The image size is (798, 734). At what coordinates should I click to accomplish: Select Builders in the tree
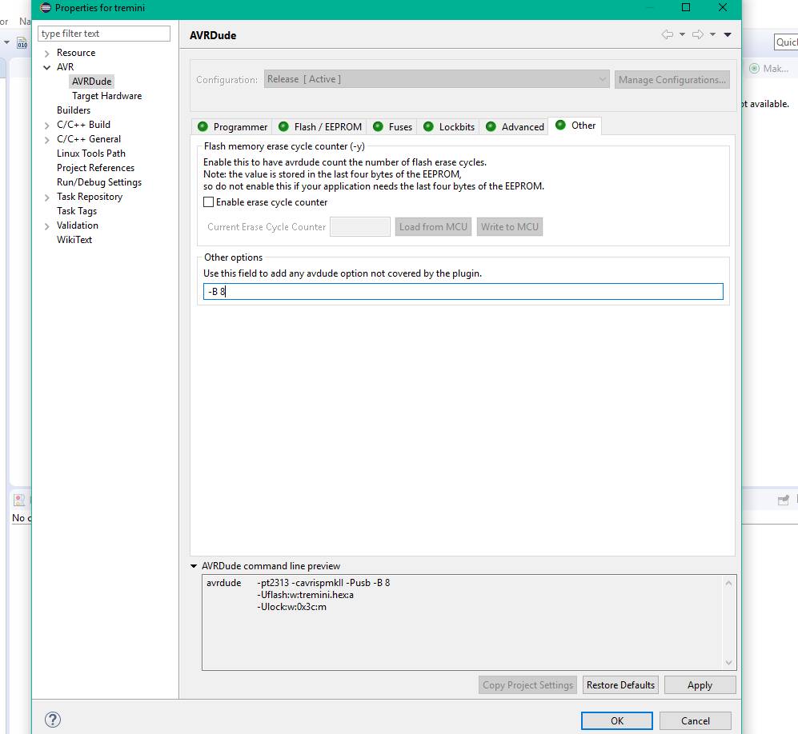click(x=74, y=110)
